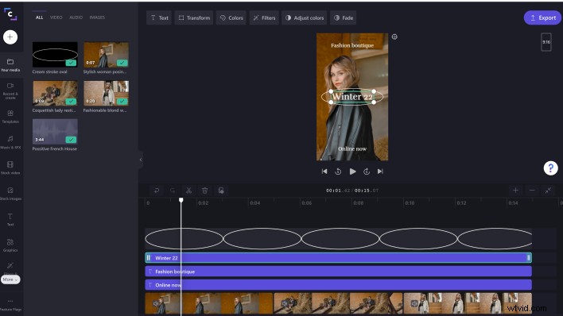Redo the last action

point(173,191)
